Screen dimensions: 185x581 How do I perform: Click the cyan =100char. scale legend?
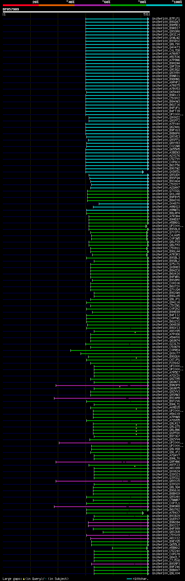[137, 579]
